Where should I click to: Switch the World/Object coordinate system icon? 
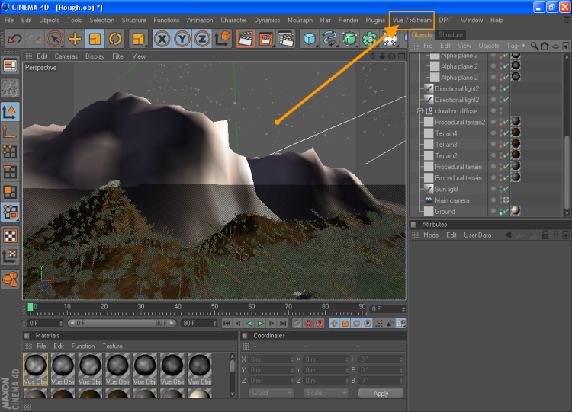(x=223, y=39)
